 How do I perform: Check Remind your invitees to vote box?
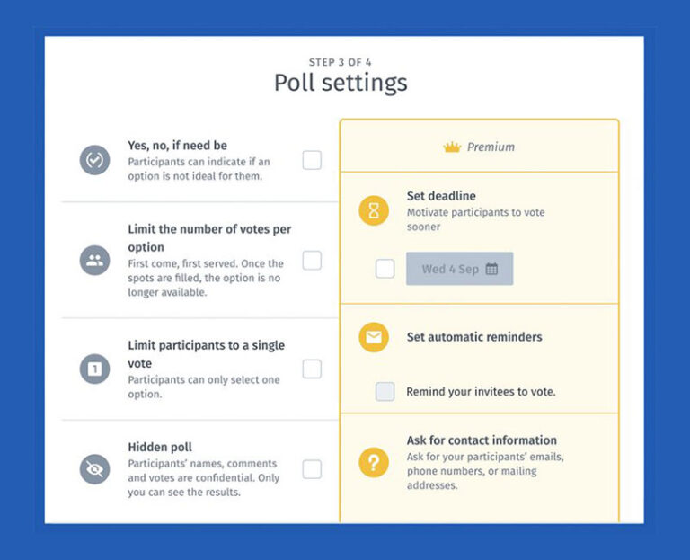pos(385,392)
